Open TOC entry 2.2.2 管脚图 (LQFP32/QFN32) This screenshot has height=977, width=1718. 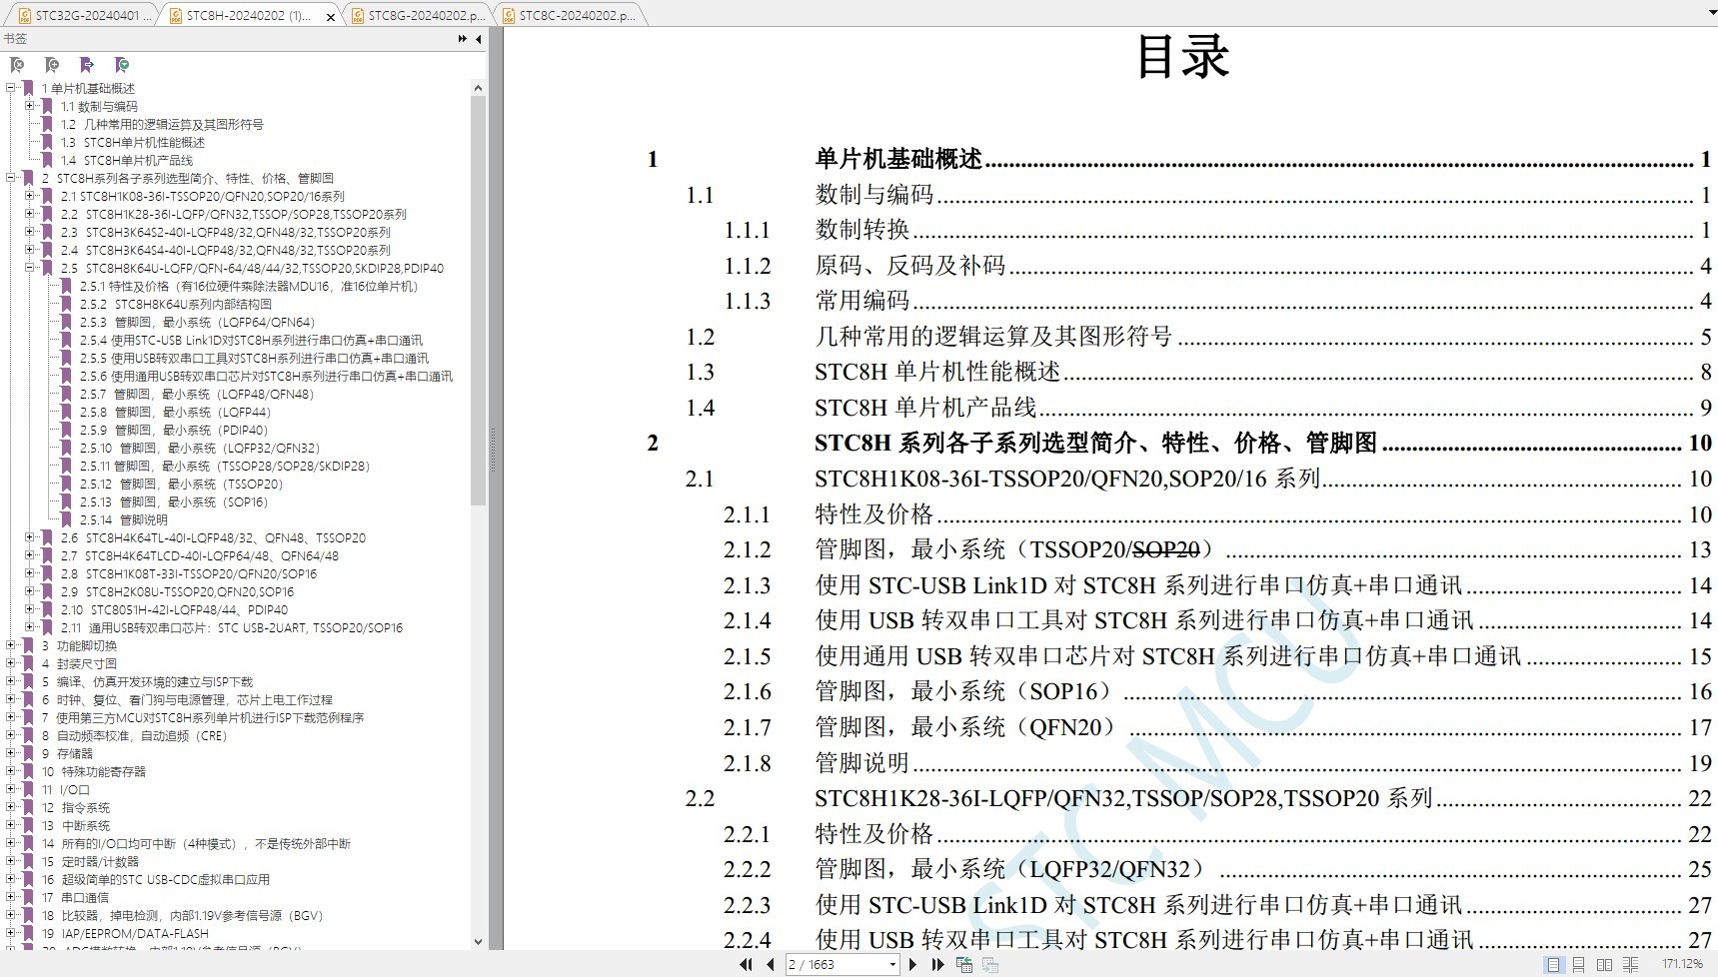[x=1217, y=870]
